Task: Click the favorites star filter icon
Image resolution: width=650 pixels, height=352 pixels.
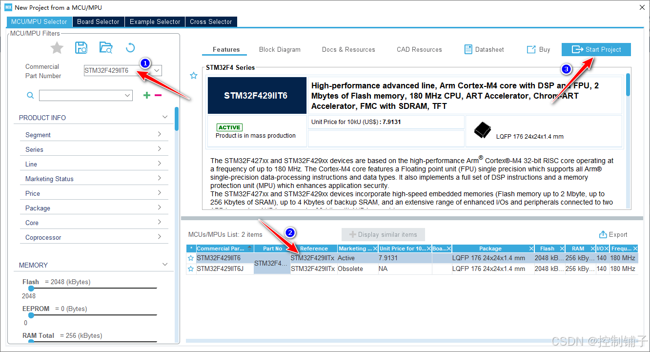Action: (x=57, y=47)
